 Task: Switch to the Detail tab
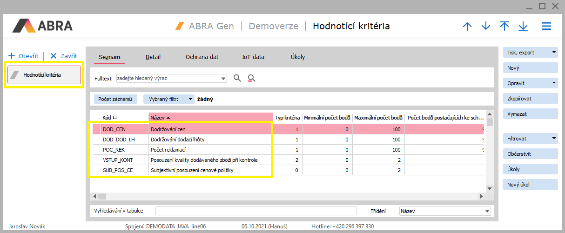click(153, 57)
